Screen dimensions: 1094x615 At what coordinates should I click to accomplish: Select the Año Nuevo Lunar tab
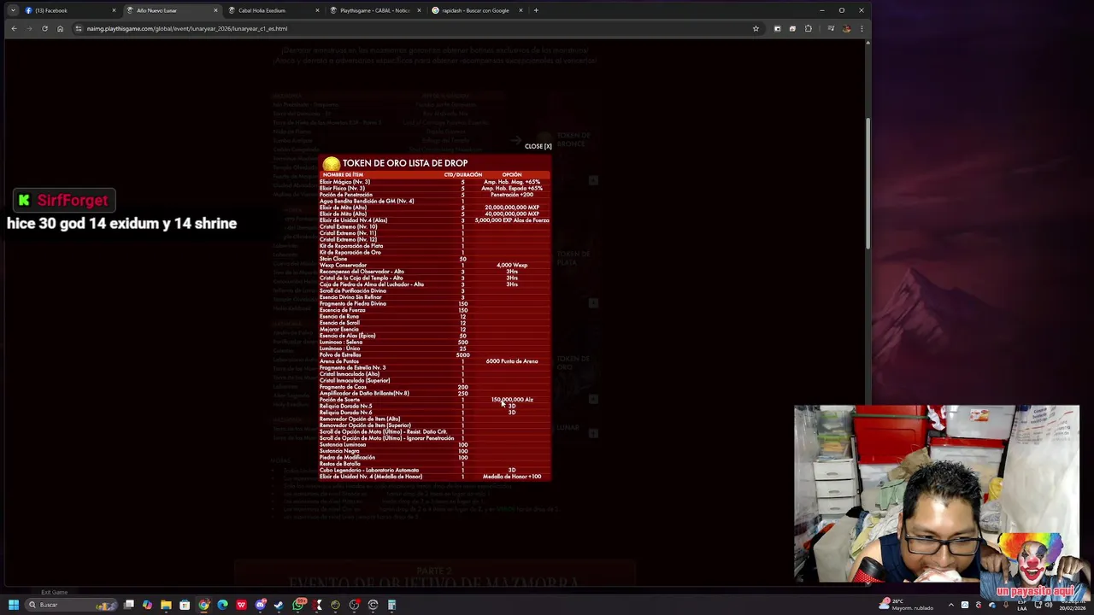[171, 10]
